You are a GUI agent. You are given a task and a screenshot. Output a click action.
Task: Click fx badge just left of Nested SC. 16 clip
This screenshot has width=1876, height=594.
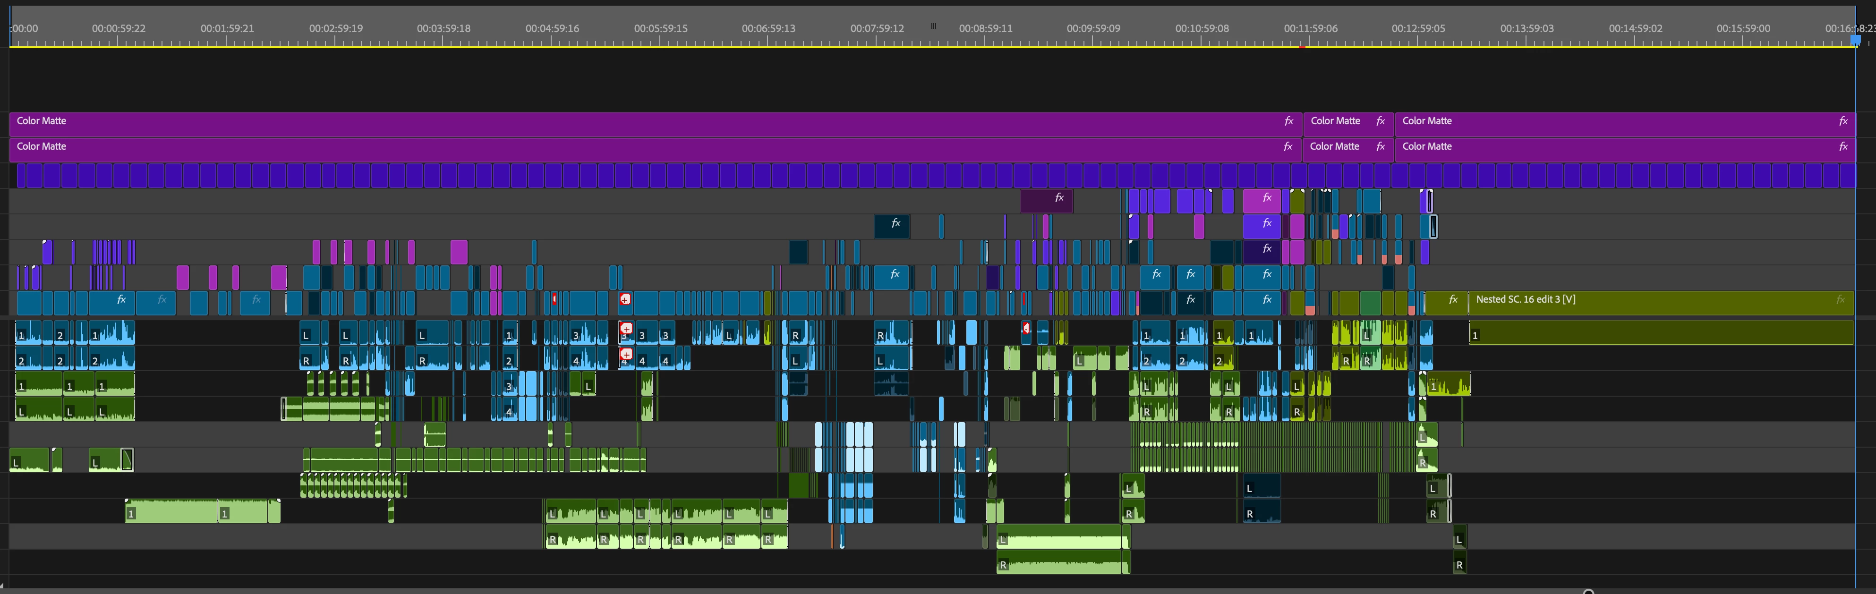tap(1453, 299)
